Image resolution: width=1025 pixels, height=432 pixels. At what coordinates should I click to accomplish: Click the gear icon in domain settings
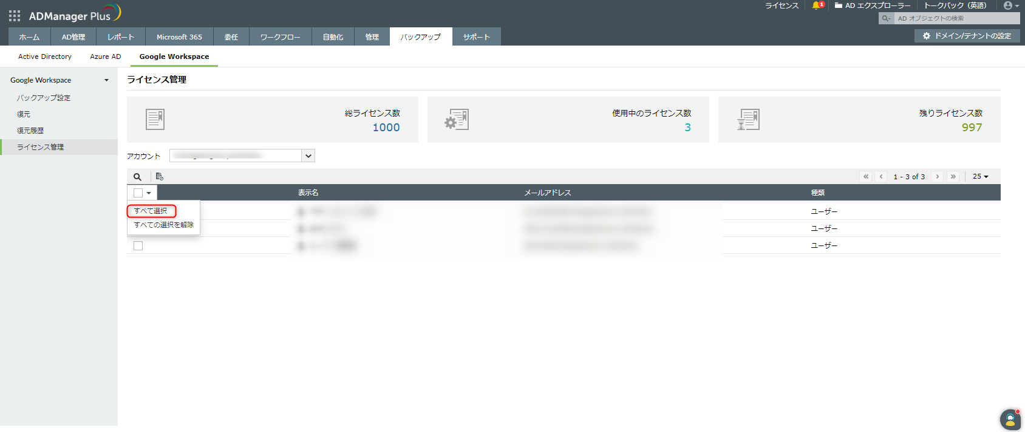[x=927, y=36]
